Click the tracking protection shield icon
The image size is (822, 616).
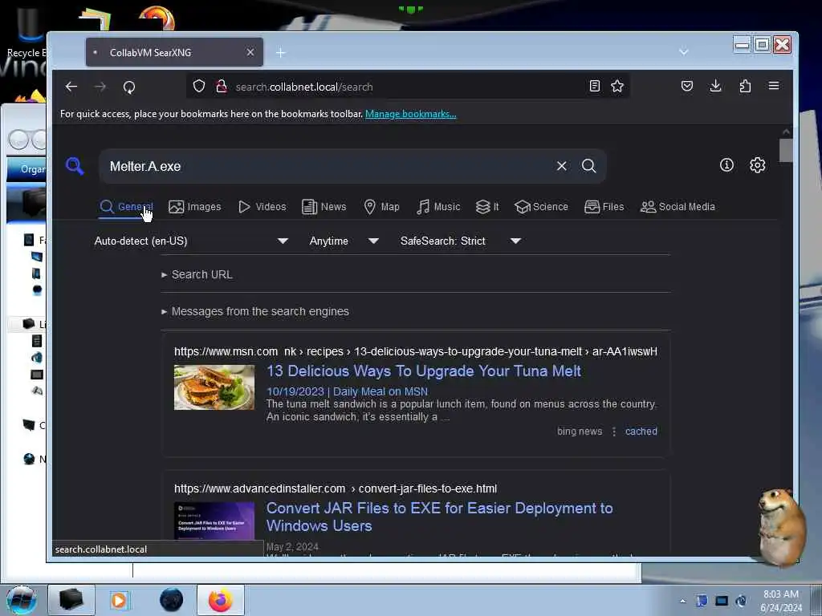[199, 86]
